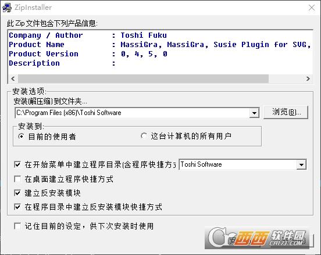Enable 在桌面建立程序快捷方式 checkbox
Screen dimensions: 321x255
click(17, 179)
